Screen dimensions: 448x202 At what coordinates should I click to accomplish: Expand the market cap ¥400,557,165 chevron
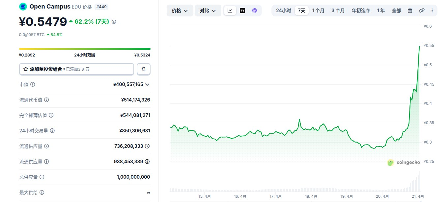tap(147, 84)
